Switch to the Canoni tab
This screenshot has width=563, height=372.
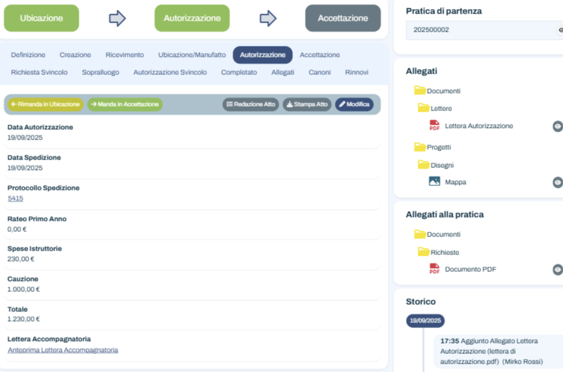point(319,72)
